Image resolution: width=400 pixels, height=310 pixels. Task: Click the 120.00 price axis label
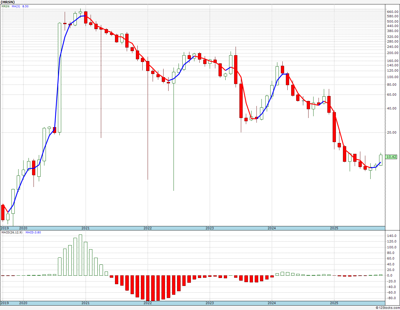click(x=393, y=70)
